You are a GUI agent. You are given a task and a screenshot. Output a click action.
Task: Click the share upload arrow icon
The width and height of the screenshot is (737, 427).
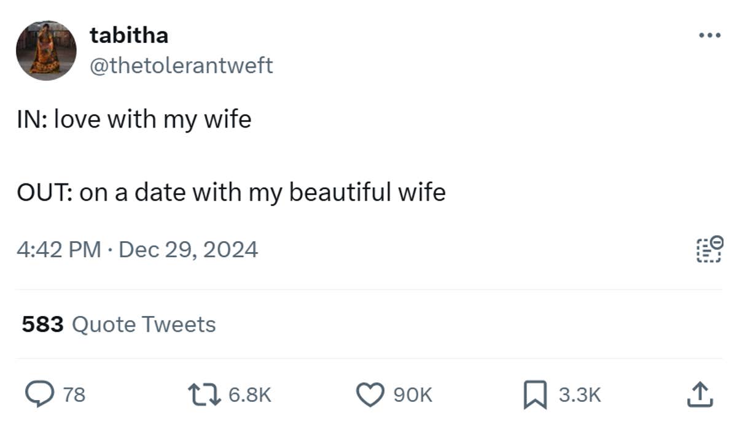pos(700,394)
